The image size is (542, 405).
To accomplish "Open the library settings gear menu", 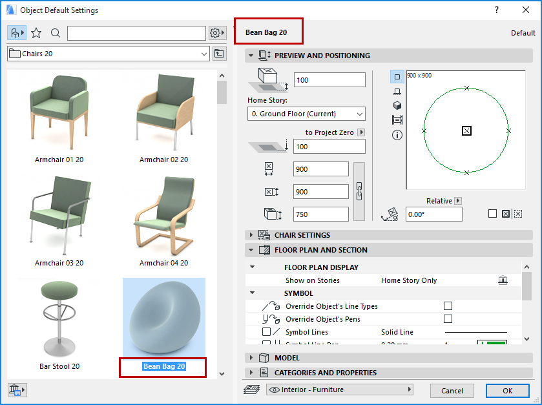I will point(218,33).
